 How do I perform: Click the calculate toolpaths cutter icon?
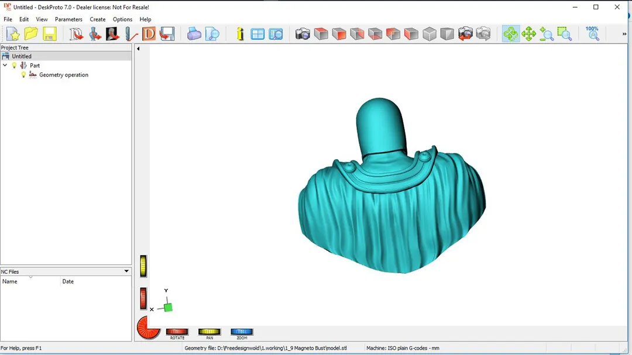(131, 34)
